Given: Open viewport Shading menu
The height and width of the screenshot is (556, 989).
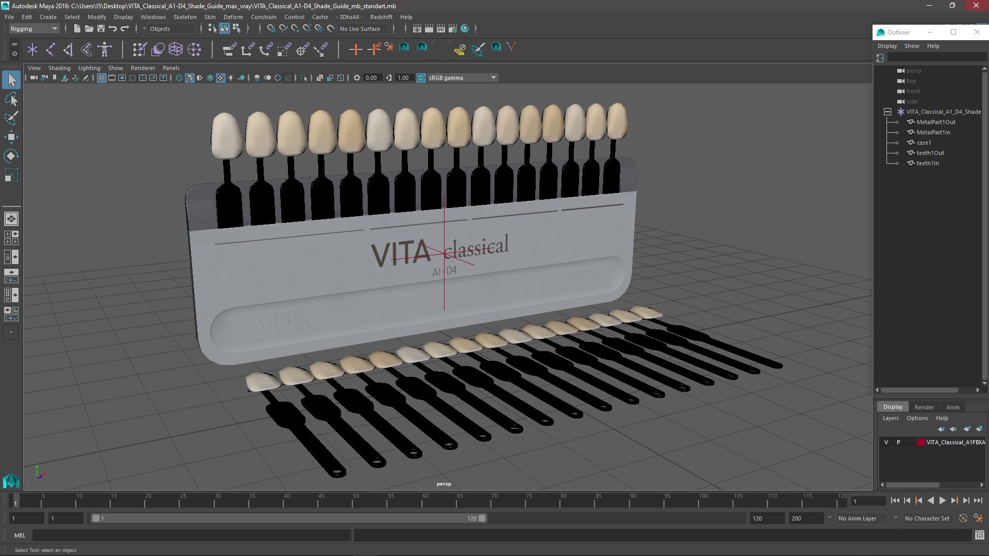Looking at the screenshot, I should (59, 68).
